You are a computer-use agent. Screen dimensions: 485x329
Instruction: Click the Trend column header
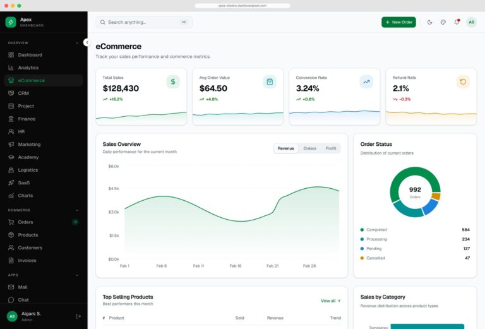coord(335,318)
